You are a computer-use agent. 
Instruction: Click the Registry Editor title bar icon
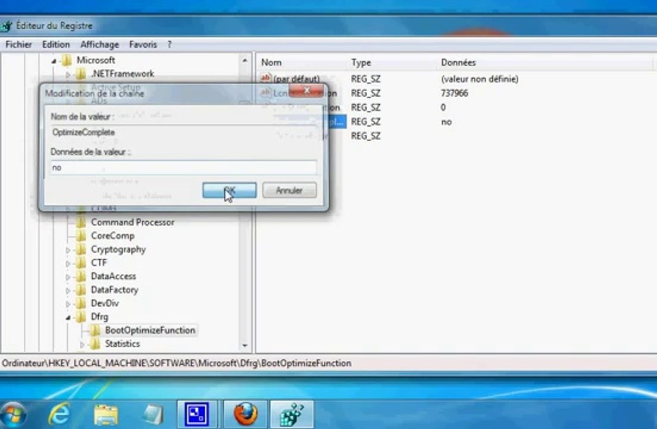6,26
